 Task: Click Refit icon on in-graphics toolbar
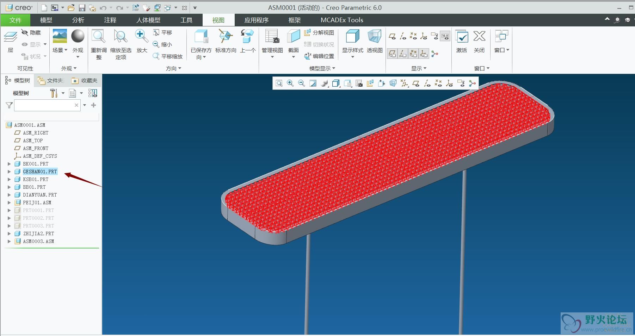tap(279, 83)
